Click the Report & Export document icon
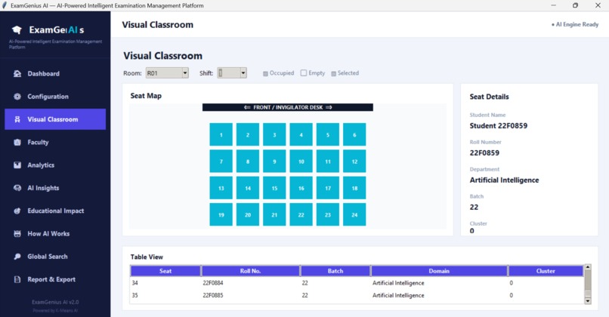 click(17, 279)
